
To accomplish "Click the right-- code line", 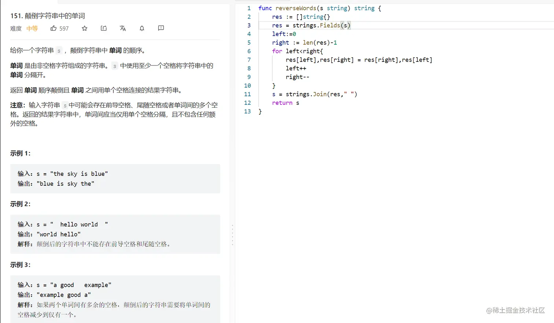I will pos(298,77).
